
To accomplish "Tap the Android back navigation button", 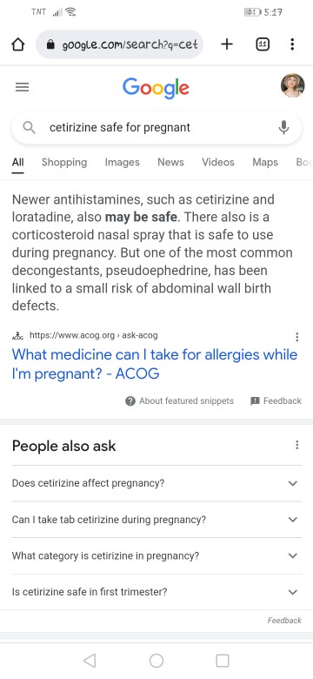I will 90,661.
